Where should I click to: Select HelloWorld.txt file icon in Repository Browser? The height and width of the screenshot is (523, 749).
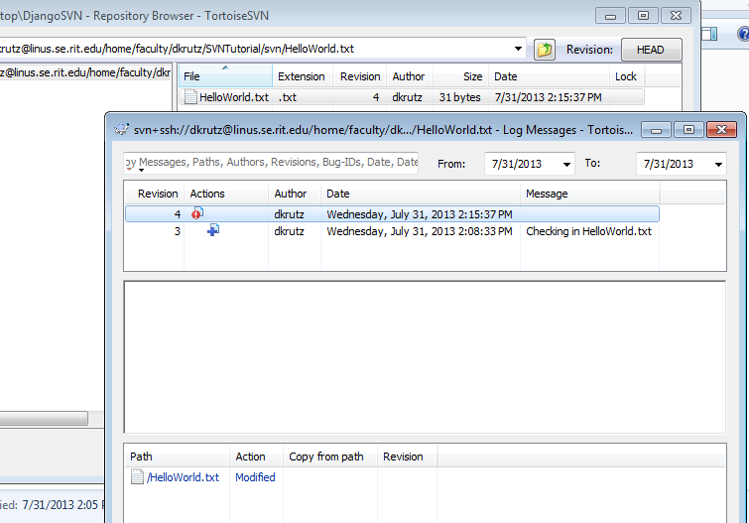pyautogui.click(x=190, y=97)
